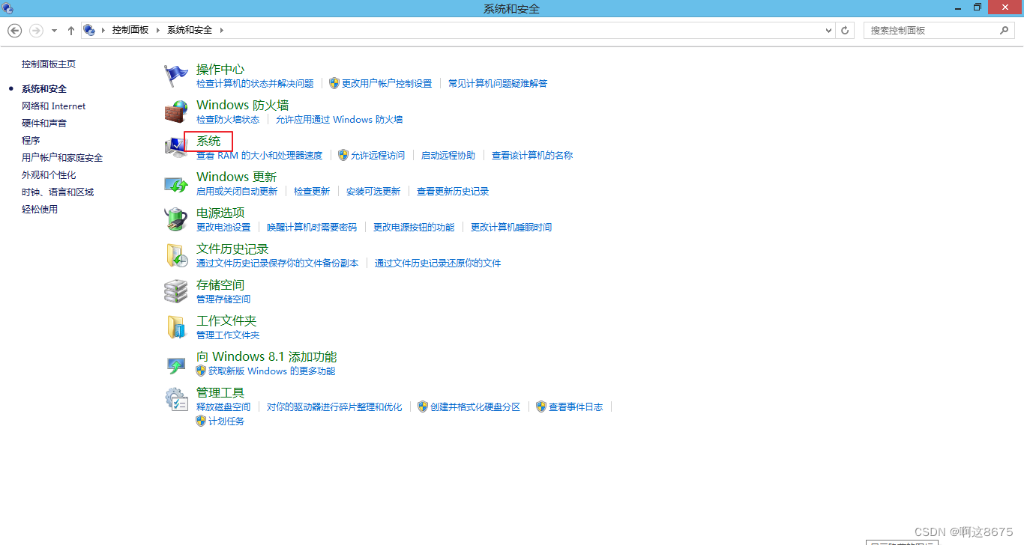The height and width of the screenshot is (545, 1024).
Task: Expand the arrow after 系统和安全 breadcrumb
Action: pyautogui.click(x=221, y=30)
